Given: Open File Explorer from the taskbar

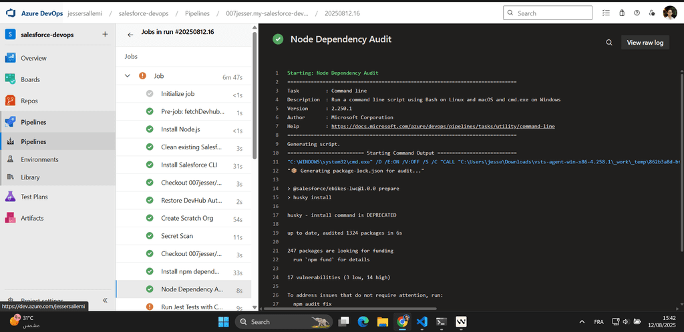Looking at the screenshot, I should pos(383,322).
